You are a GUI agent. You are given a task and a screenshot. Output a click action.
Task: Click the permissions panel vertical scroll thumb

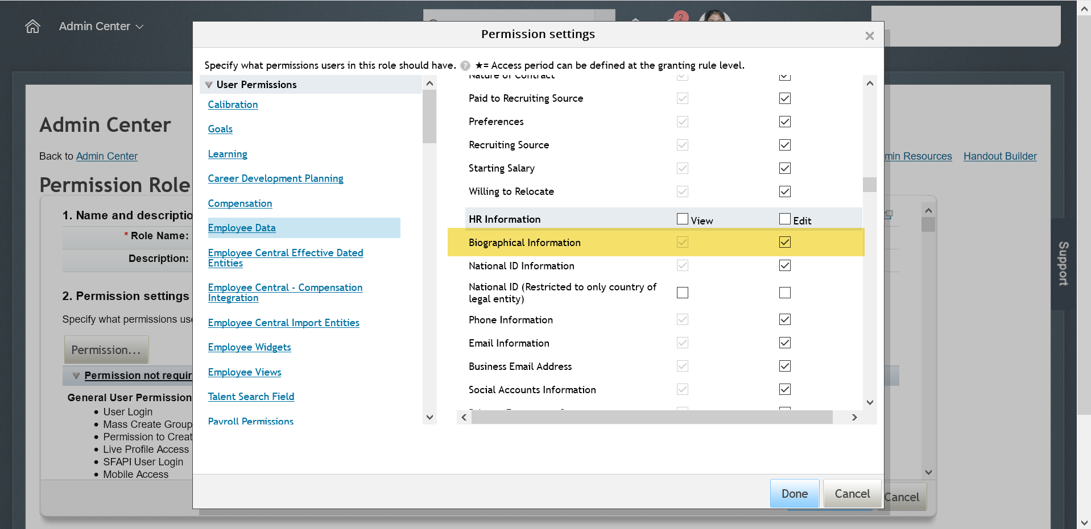tap(870, 185)
